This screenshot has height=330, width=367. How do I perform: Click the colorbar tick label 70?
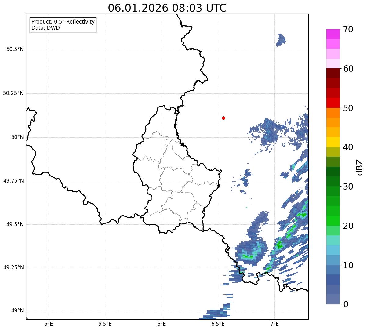coord(348,29)
